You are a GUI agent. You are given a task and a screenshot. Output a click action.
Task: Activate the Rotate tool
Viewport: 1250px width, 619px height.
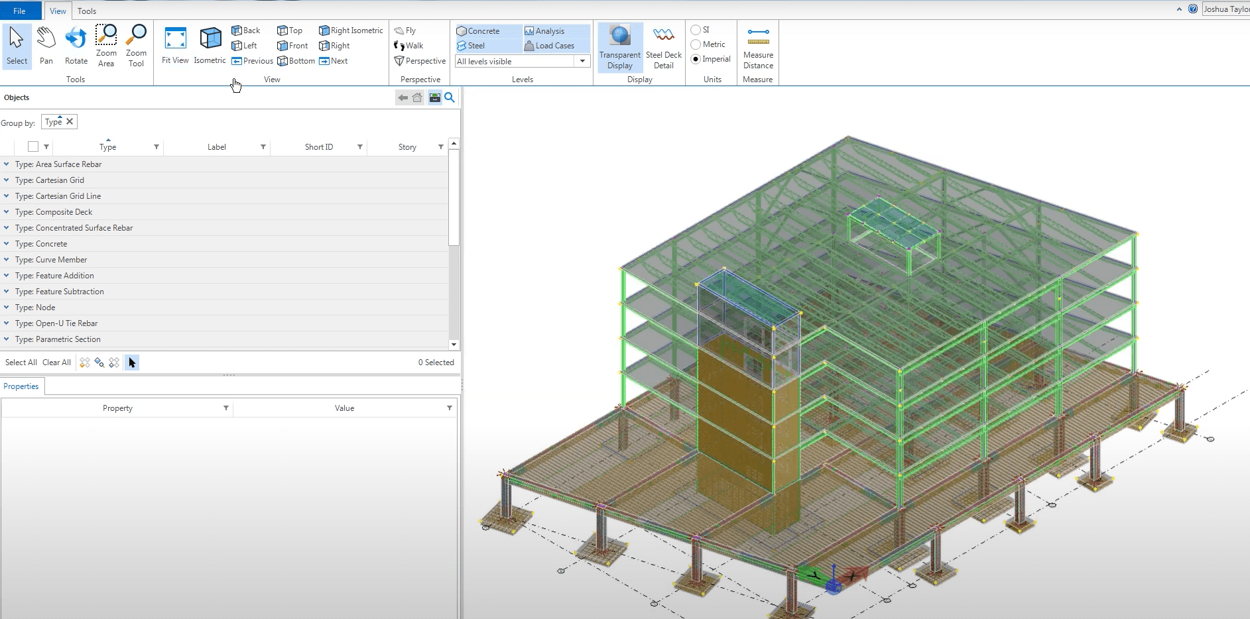coord(76,45)
